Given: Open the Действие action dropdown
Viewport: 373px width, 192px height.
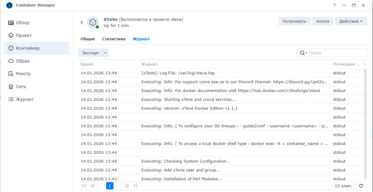Looking at the screenshot, I should [x=351, y=21].
